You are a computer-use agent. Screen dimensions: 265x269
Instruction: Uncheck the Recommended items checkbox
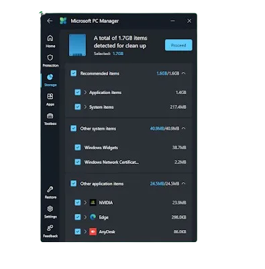click(x=73, y=73)
